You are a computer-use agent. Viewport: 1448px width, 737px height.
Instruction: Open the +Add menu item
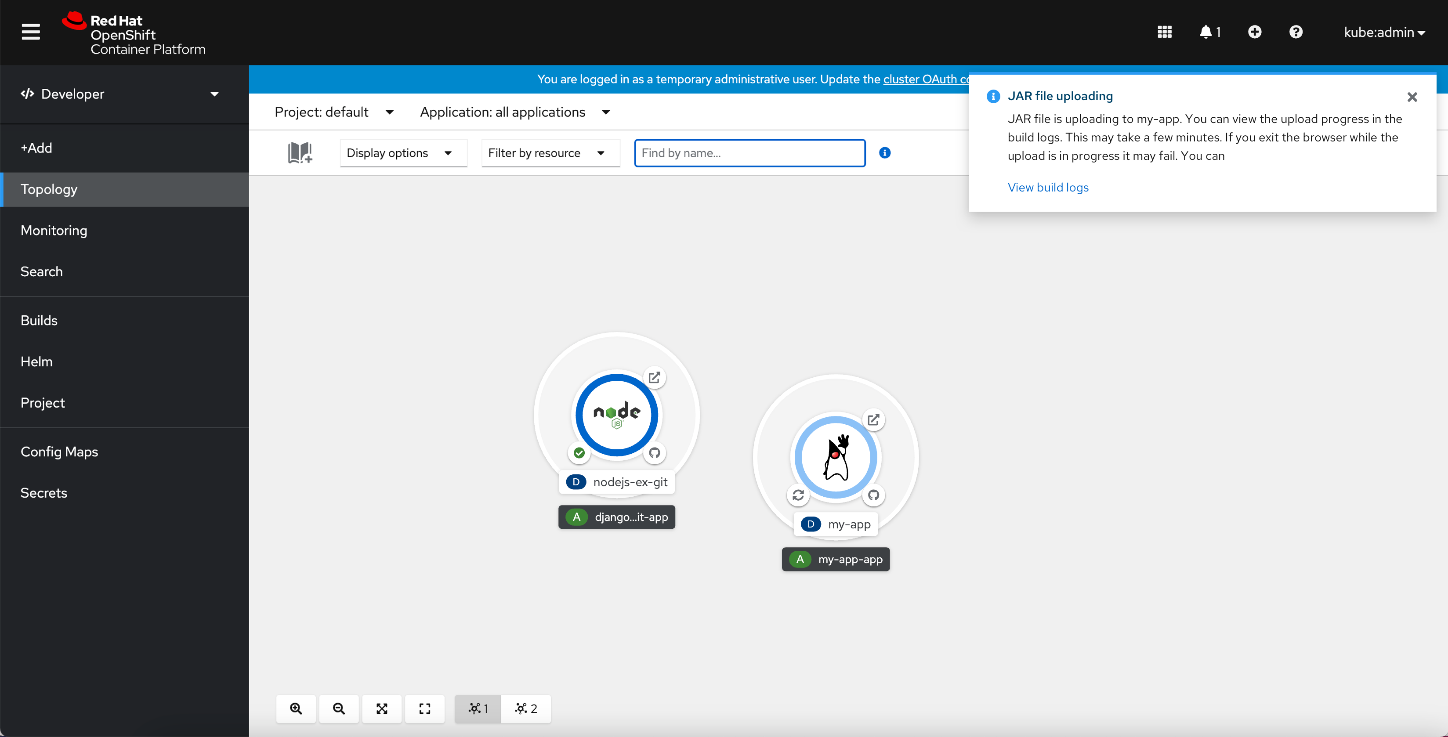pyautogui.click(x=36, y=148)
